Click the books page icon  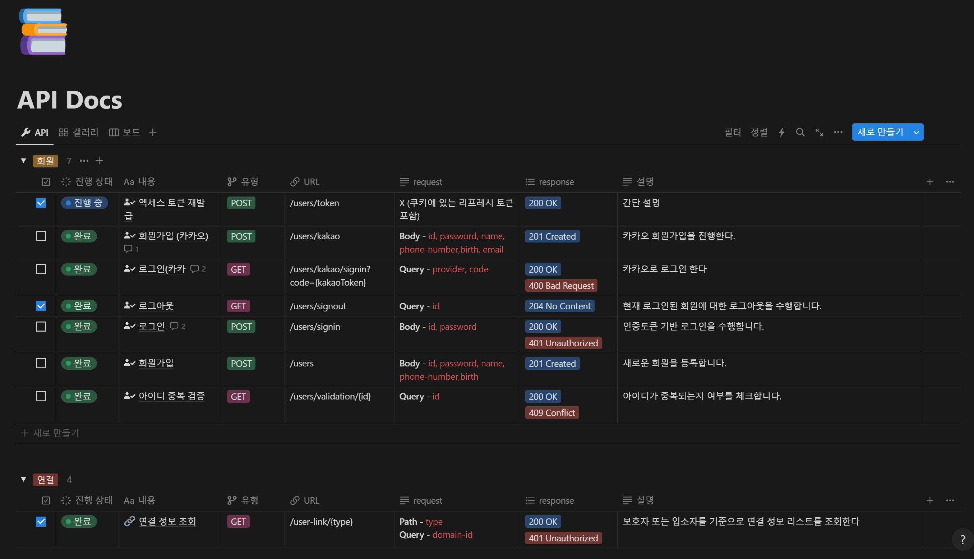click(43, 32)
